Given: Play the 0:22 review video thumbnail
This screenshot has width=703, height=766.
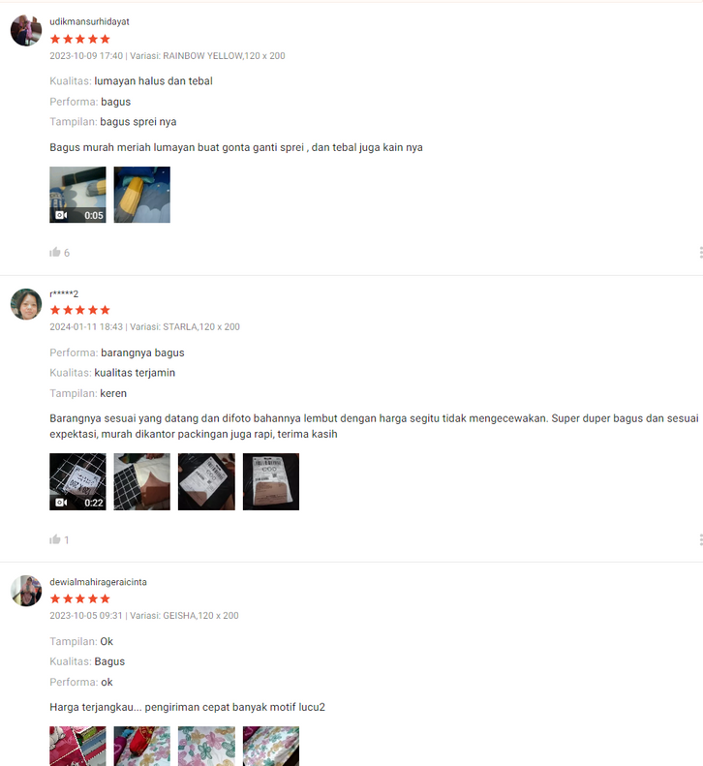Looking at the screenshot, I should (77, 481).
